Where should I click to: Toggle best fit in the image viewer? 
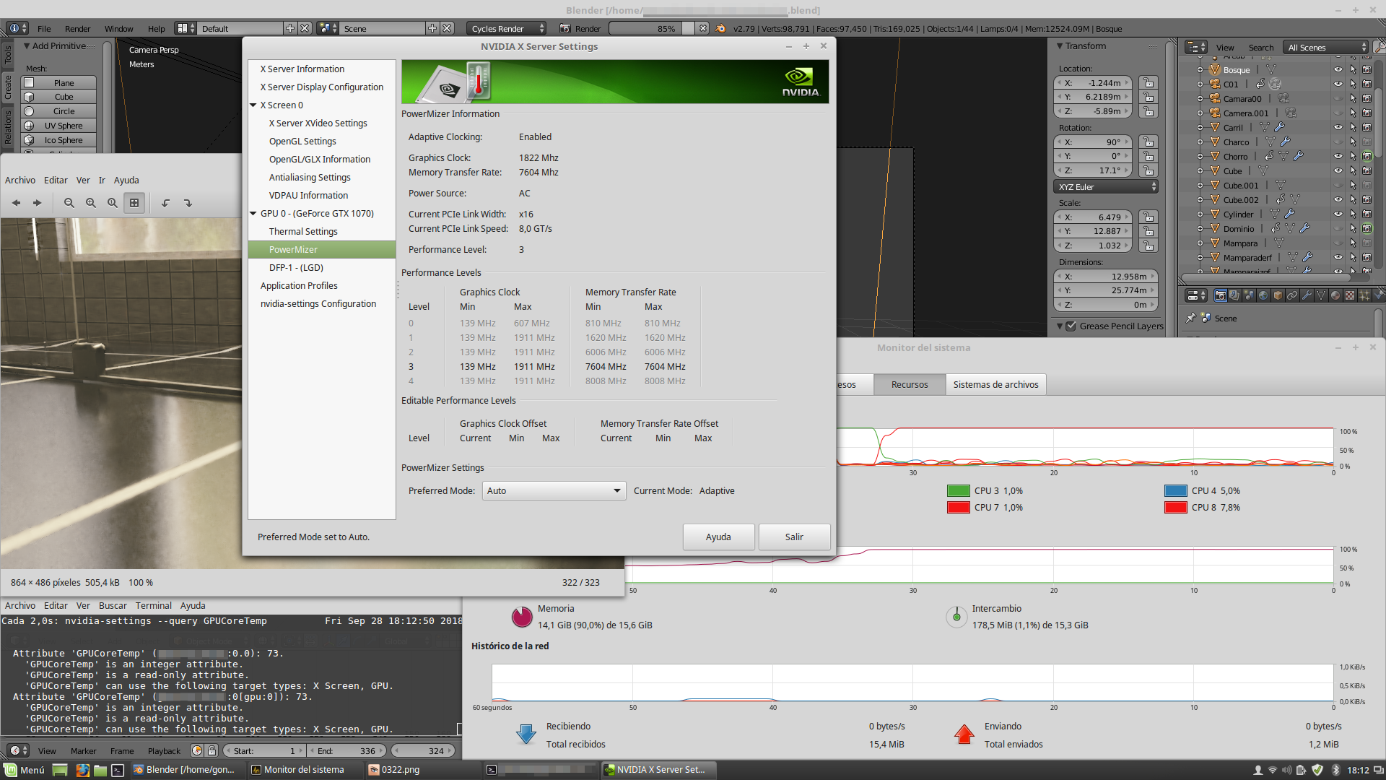(x=134, y=203)
